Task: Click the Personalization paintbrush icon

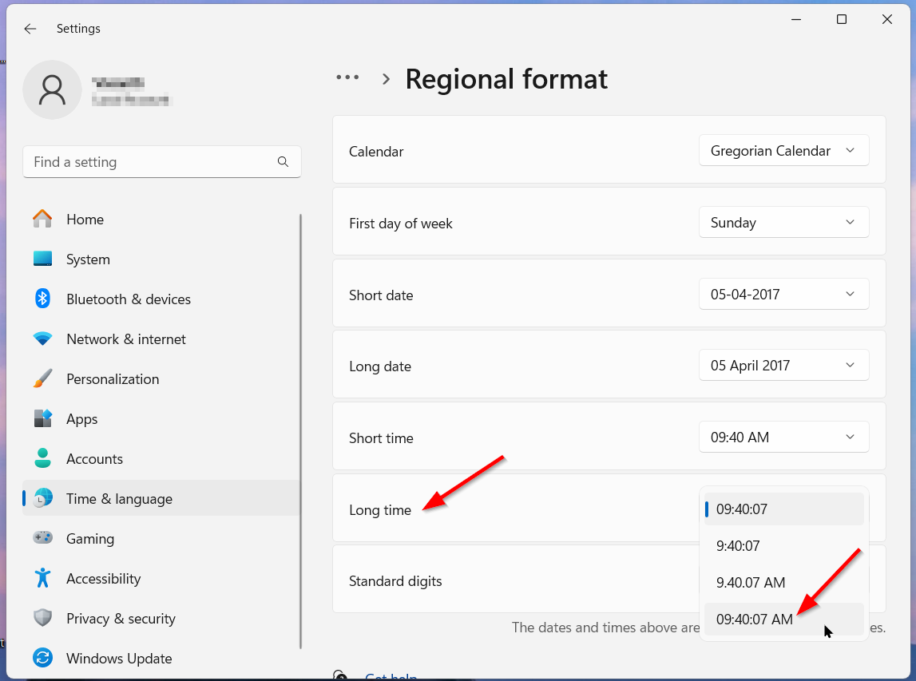Action: [x=42, y=378]
